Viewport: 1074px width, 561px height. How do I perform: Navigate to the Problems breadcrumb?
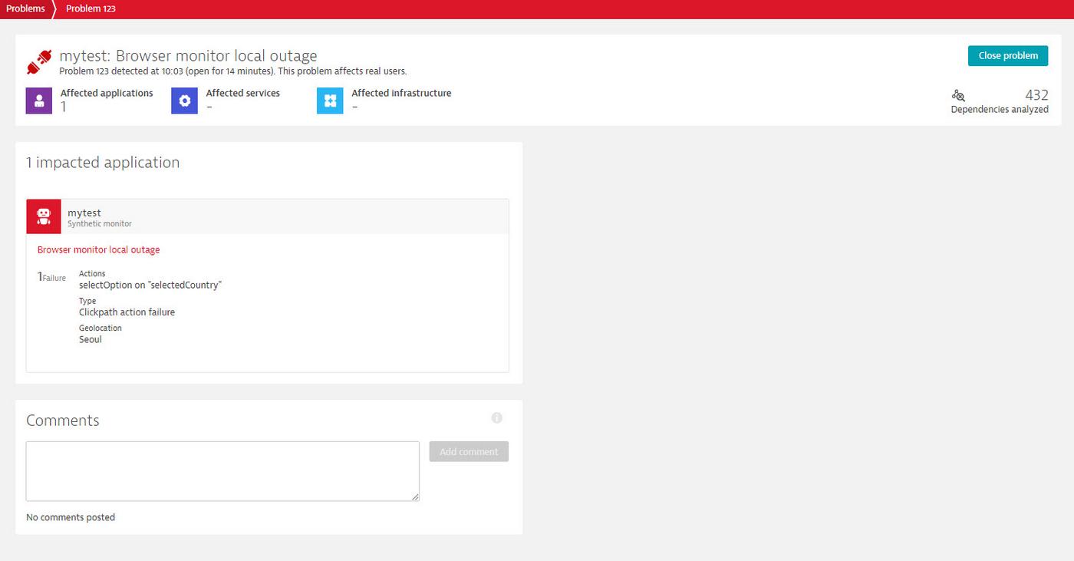click(x=25, y=8)
